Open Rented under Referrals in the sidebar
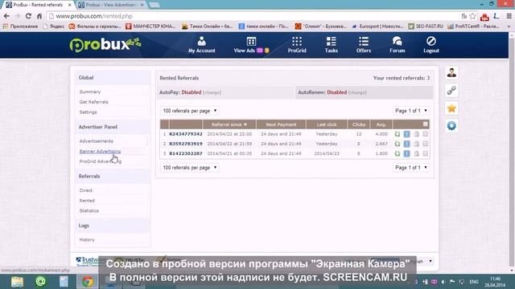515x289 pixels. click(87, 201)
